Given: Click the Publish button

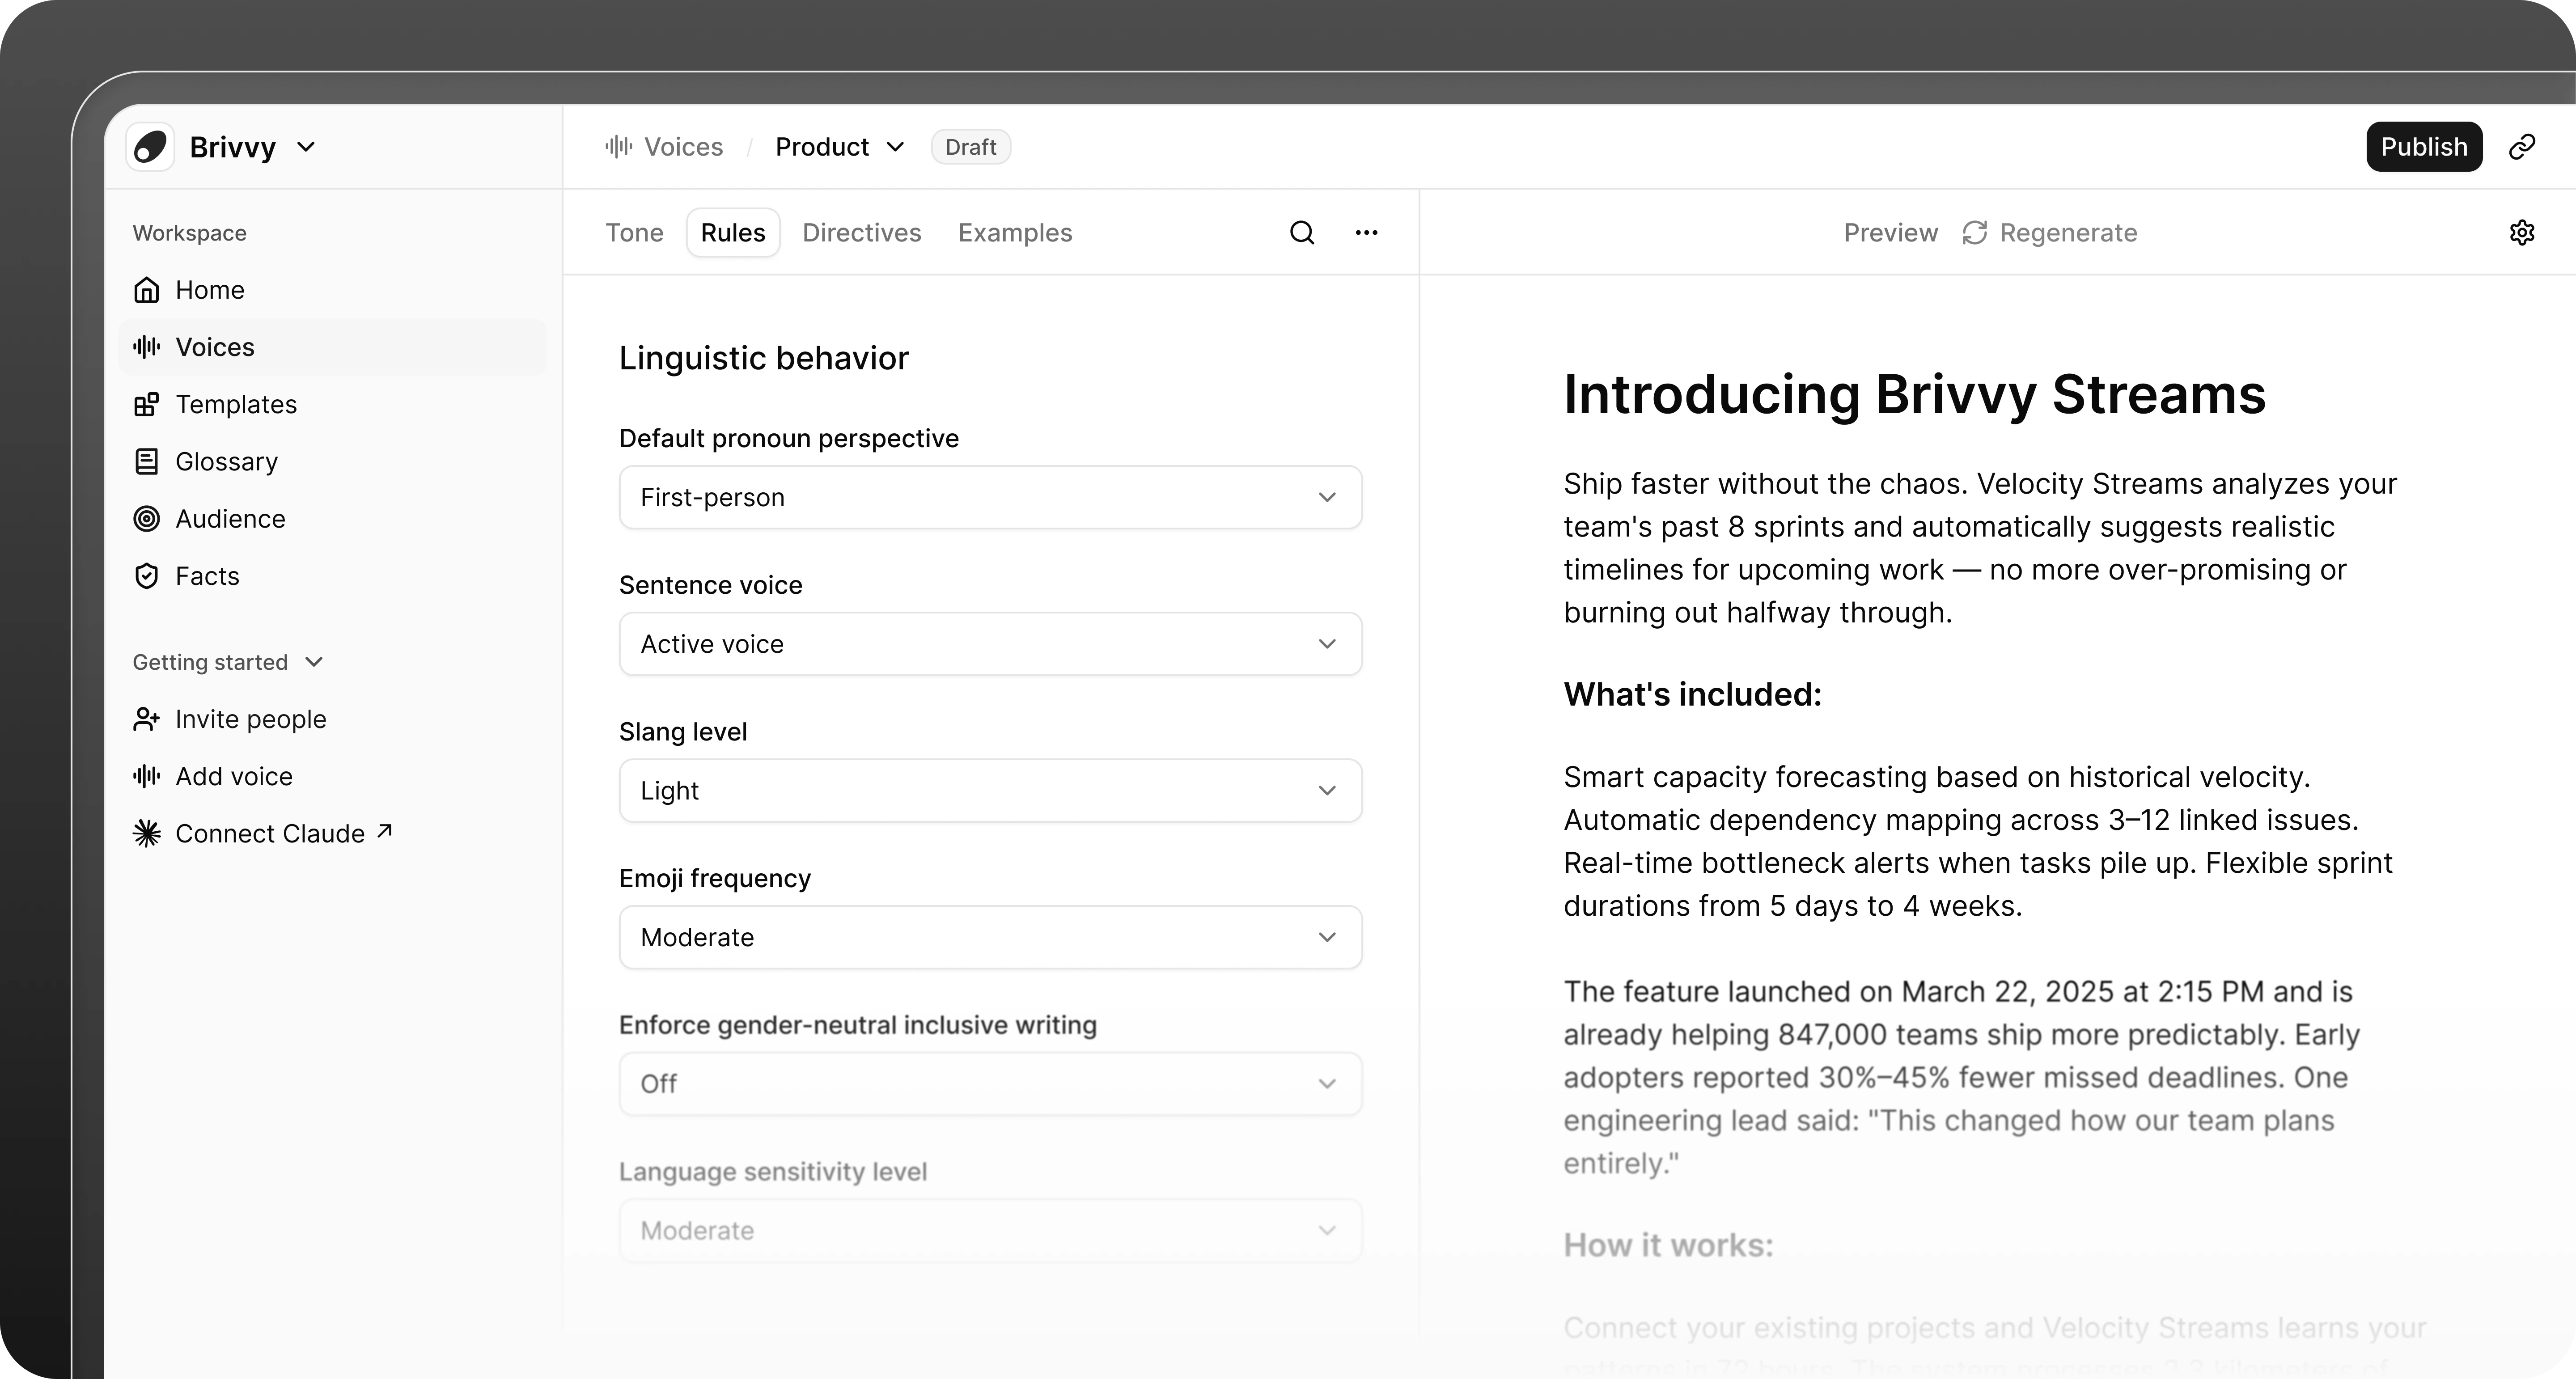Looking at the screenshot, I should coord(2422,147).
